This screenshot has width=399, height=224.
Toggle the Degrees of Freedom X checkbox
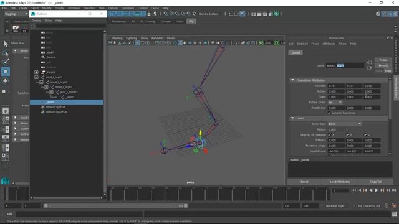click(330, 135)
